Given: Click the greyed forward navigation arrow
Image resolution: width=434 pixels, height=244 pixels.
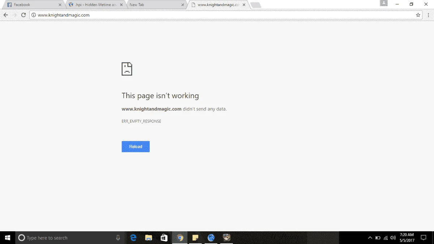Looking at the screenshot, I should coord(14,15).
